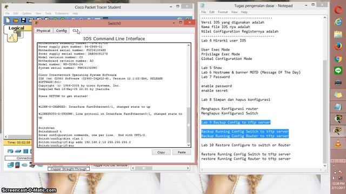Choose Routers device category icon
This screenshot has height=194, width=346.
(x=10, y=151)
